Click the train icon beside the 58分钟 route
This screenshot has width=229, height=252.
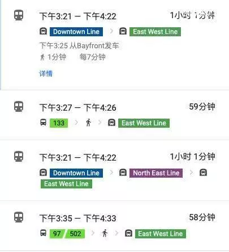pyautogui.click(x=19, y=217)
